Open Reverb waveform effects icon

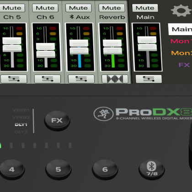point(115,79)
